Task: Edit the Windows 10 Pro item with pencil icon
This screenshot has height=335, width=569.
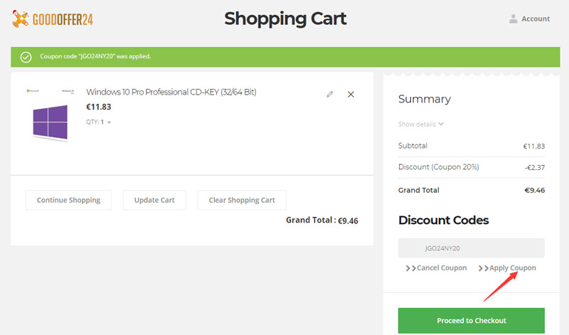Action: (329, 95)
